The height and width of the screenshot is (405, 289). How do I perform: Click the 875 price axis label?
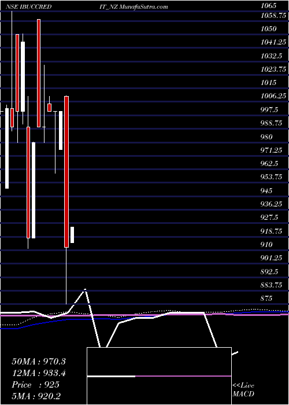click(266, 299)
